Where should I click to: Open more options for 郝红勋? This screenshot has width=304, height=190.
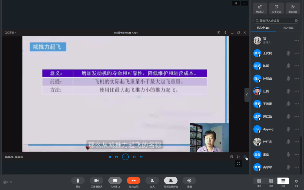pyautogui.click(x=297, y=117)
